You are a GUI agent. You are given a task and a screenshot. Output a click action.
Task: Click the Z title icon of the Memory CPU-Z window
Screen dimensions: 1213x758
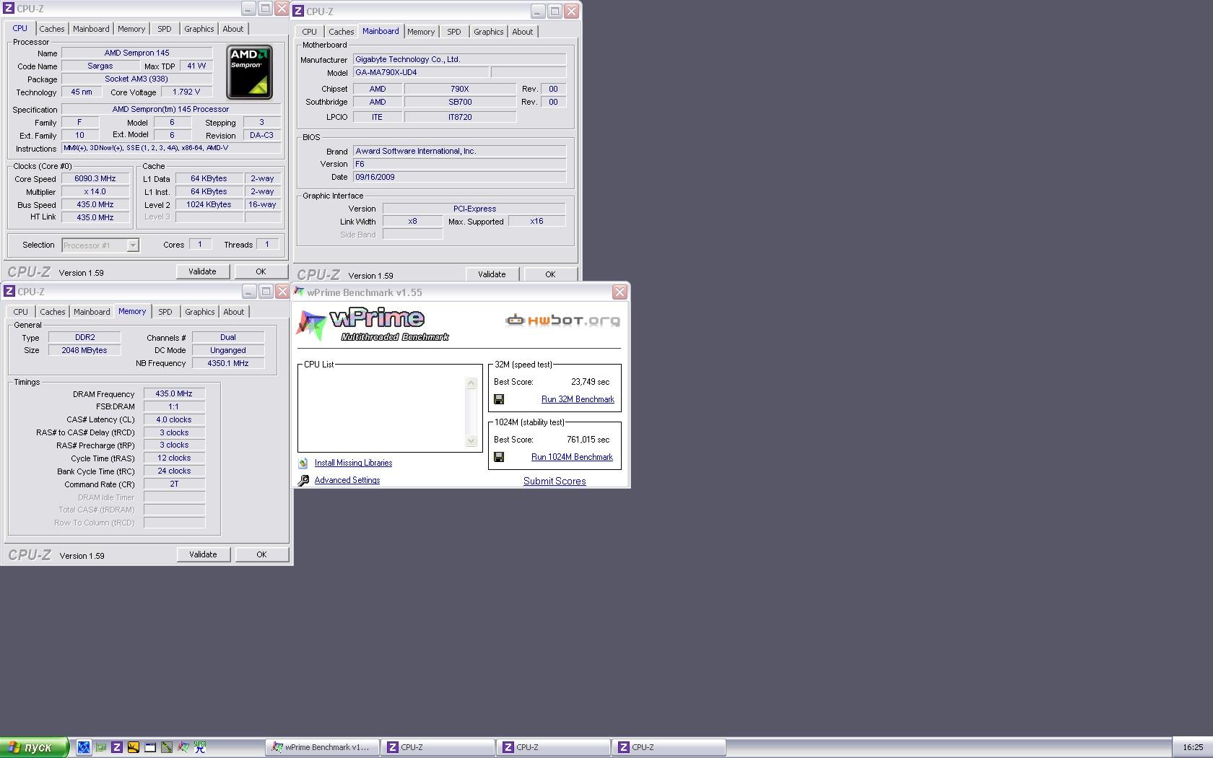[x=9, y=291]
